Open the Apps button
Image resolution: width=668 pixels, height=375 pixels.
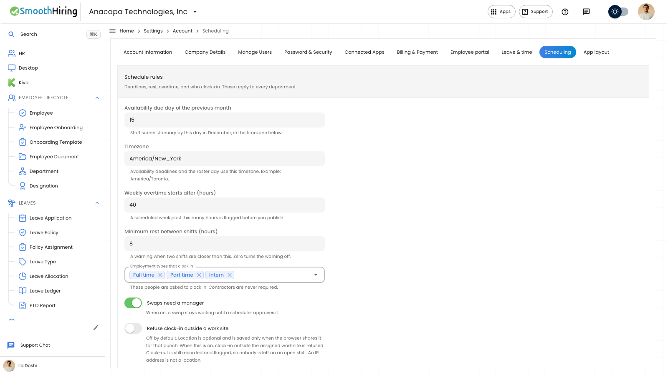click(501, 12)
